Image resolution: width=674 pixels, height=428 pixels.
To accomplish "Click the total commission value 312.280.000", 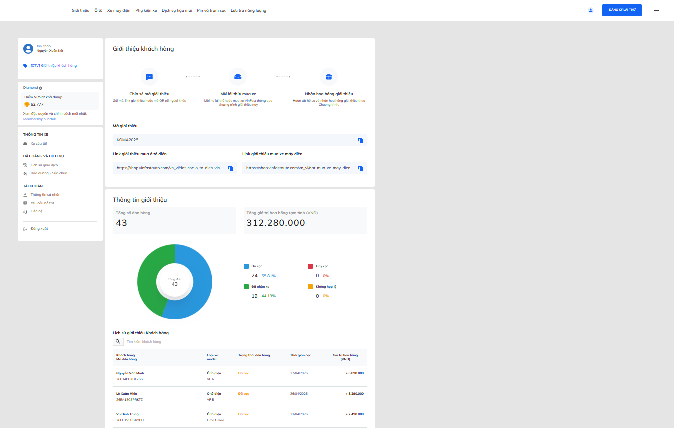I will pos(276,223).
